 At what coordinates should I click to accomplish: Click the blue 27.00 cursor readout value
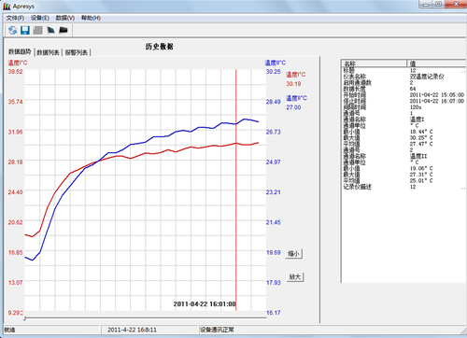293,107
